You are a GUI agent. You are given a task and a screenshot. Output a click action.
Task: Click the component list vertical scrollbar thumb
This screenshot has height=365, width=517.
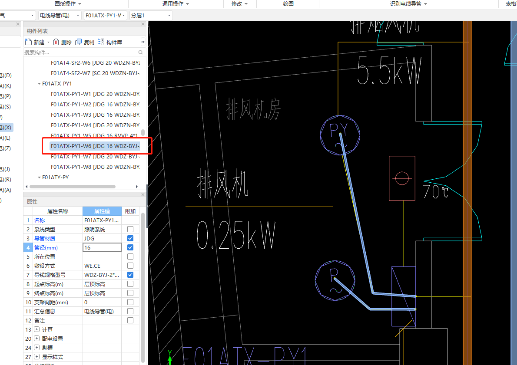143,132
